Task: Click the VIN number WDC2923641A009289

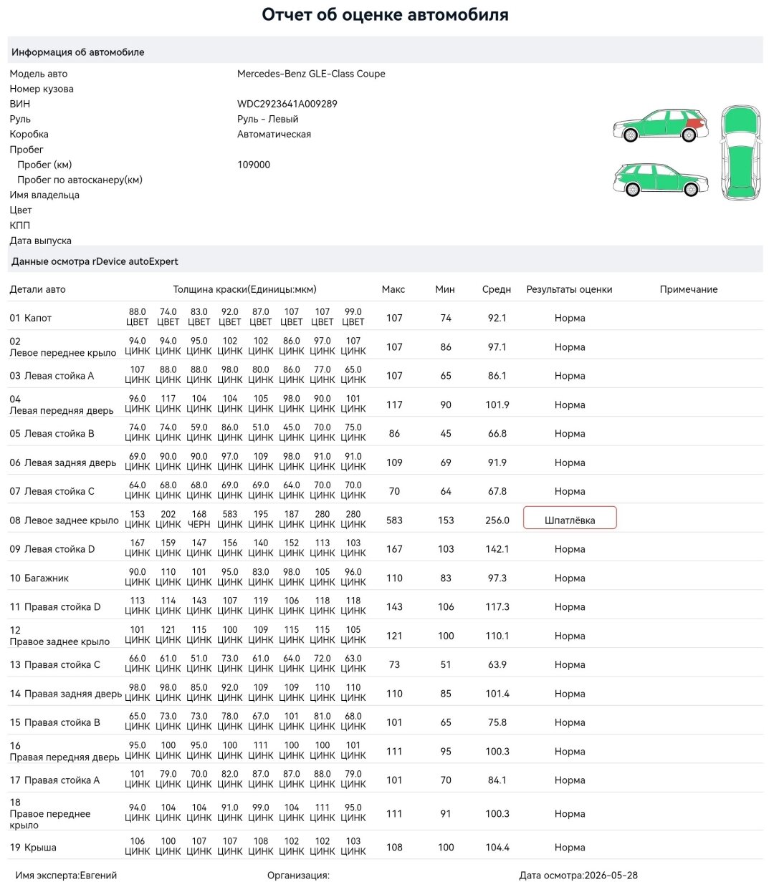Action: [287, 104]
